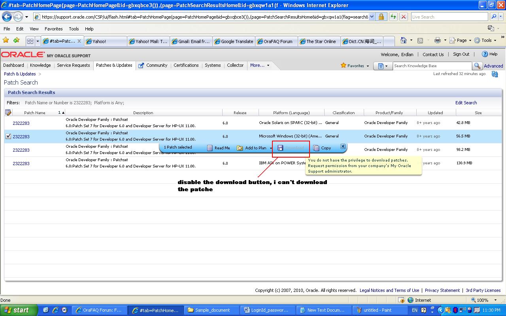506x316 pixels.
Task: Click the security lock icon in address bar
Action: (x=381, y=17)
